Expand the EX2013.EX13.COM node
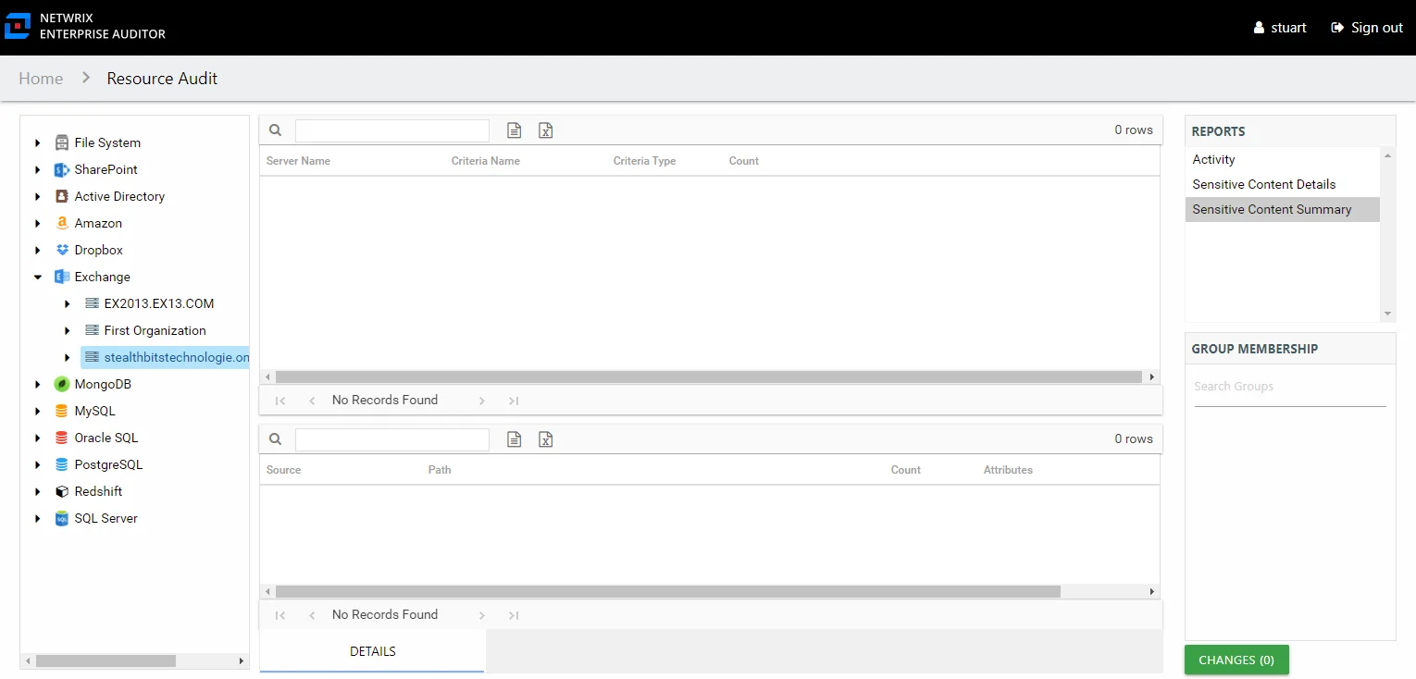This screenshot has width=1416, height=679. (x=68, y=303)
